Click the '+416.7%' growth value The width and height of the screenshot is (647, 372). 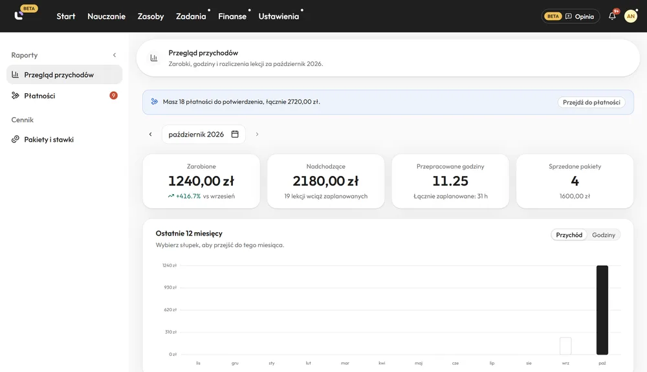coord(188,196)
